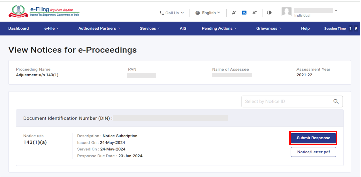Click the search magnifier icon
Screen dimensions: 361x177
[336, 101]
